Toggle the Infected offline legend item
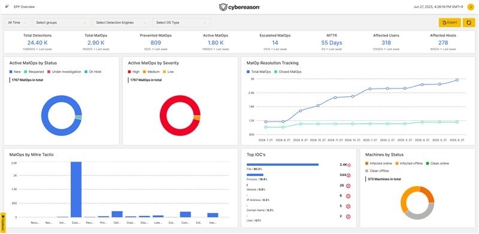Viewport: 479px width, 234px height. tap(410, 163)
